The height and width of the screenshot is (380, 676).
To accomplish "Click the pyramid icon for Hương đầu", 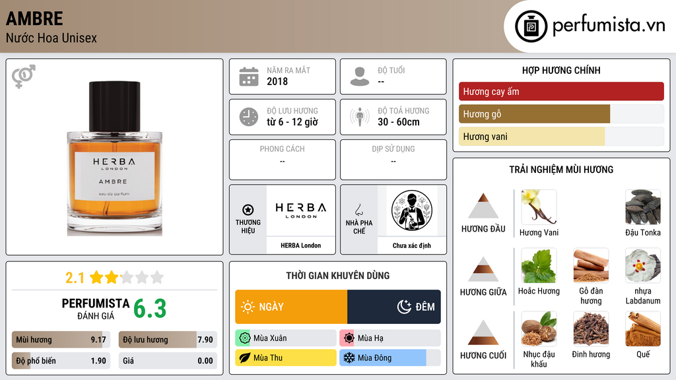I will (483, 206).
